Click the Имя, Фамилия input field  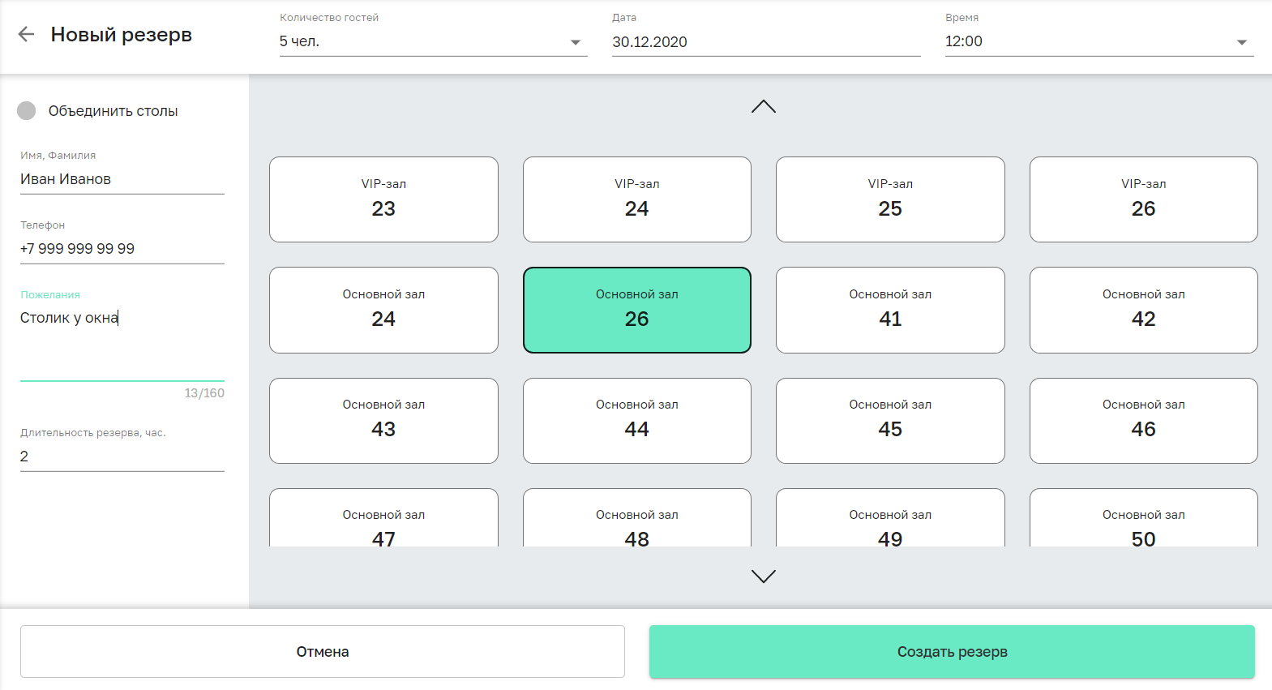[x=122, y=179]
